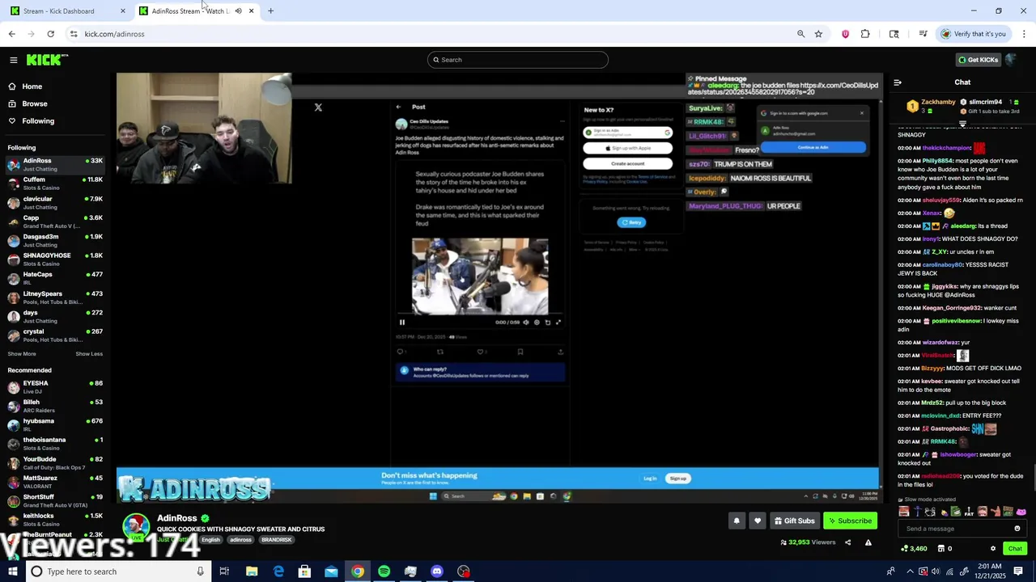Open the pink shield extension
The width and height of the screenshot is (1036, 582).
pos(845,34)
